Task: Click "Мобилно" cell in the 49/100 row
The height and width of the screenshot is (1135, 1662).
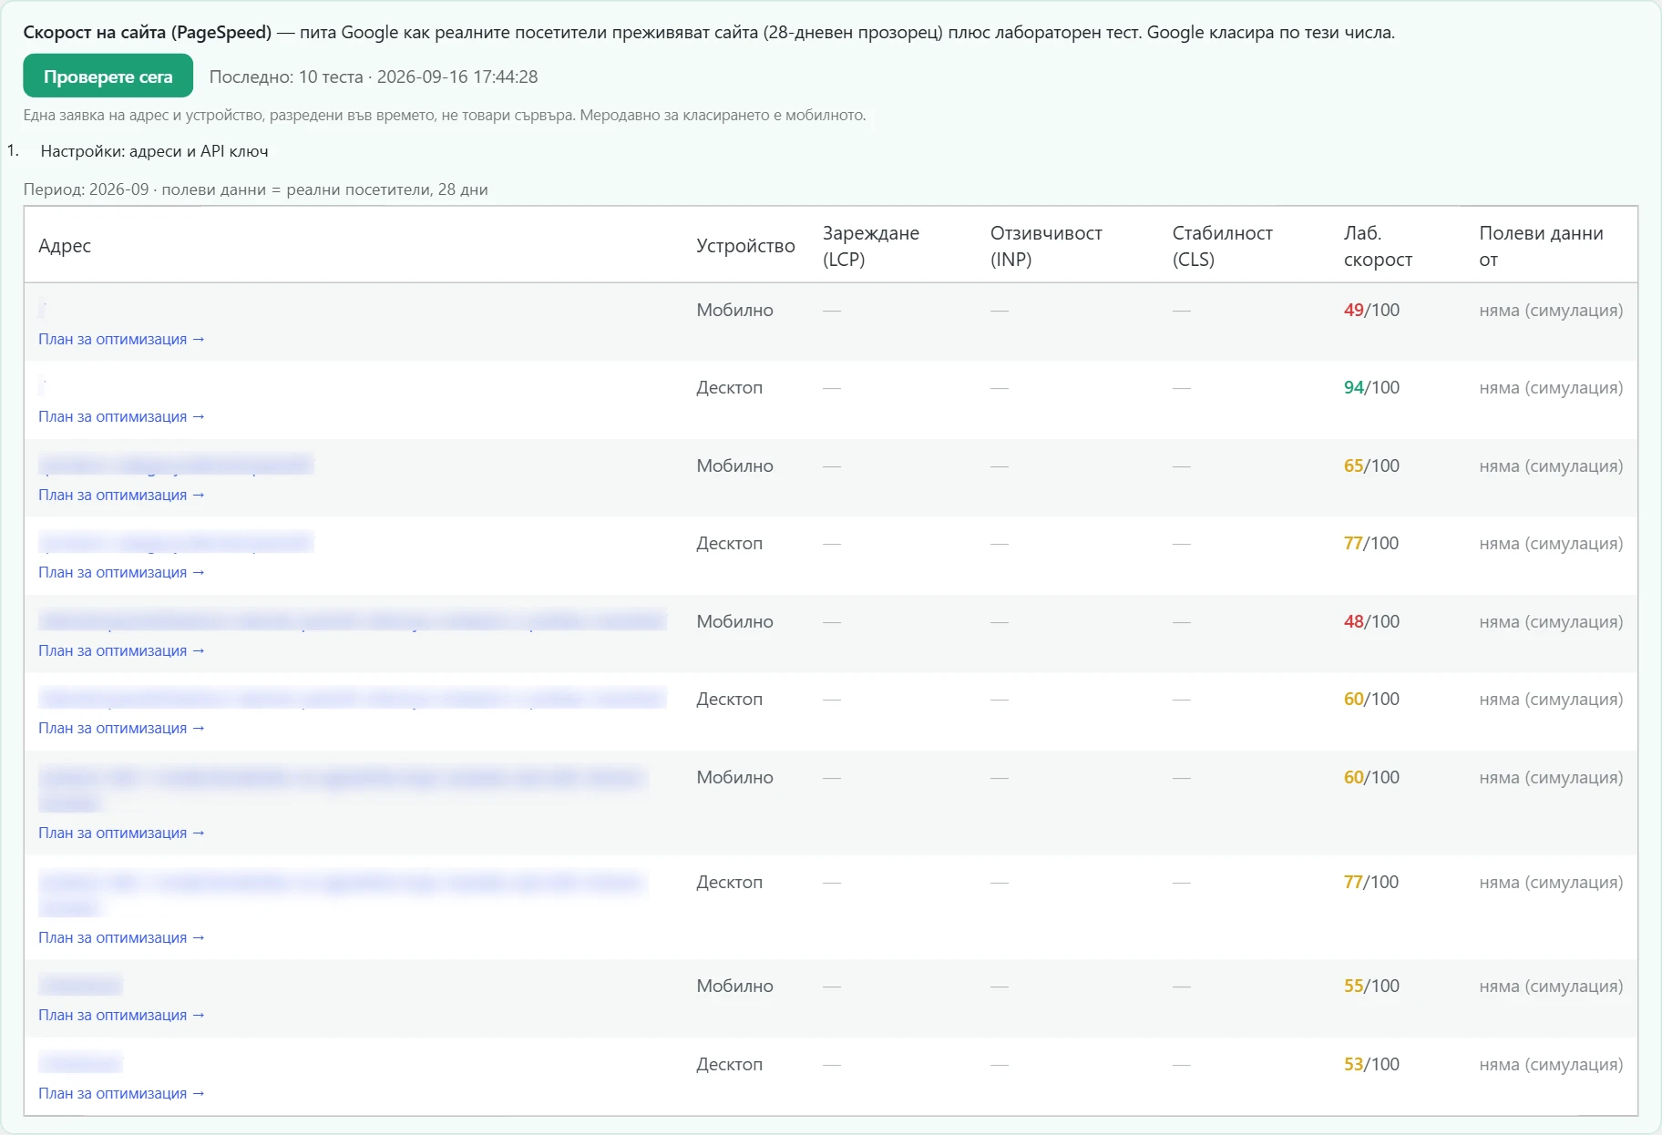Action: 734,310
